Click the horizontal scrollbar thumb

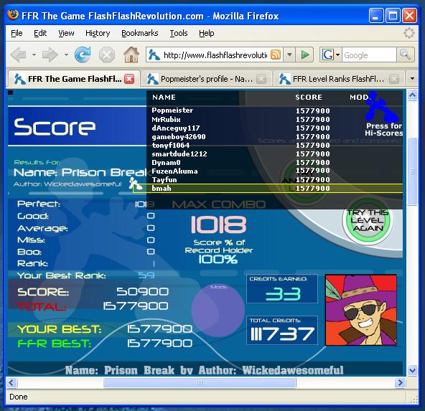(x=200, y=382)
